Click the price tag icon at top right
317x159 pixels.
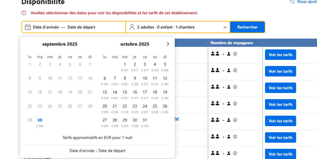(292, 2)
